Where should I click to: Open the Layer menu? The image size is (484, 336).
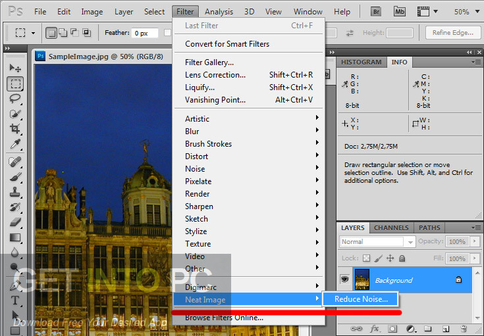[x=124, y=12]
